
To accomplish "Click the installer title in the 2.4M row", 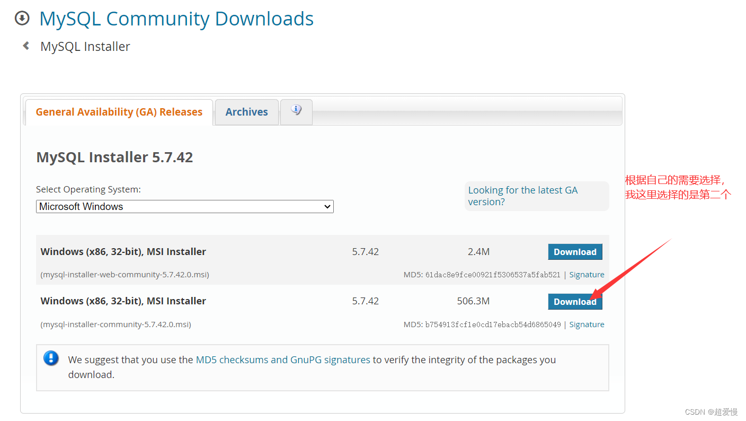I will pyautogui.click(x=123, y=252).
